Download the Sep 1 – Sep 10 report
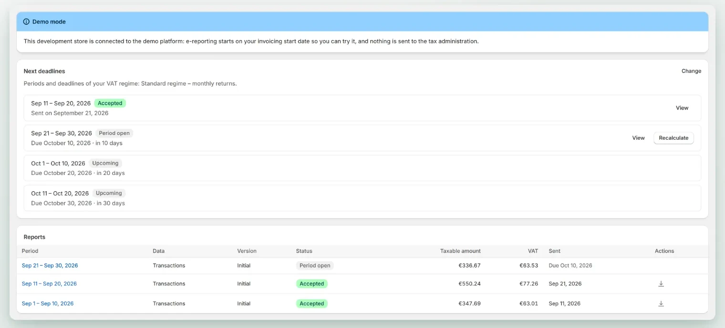 tap(661, 304)
